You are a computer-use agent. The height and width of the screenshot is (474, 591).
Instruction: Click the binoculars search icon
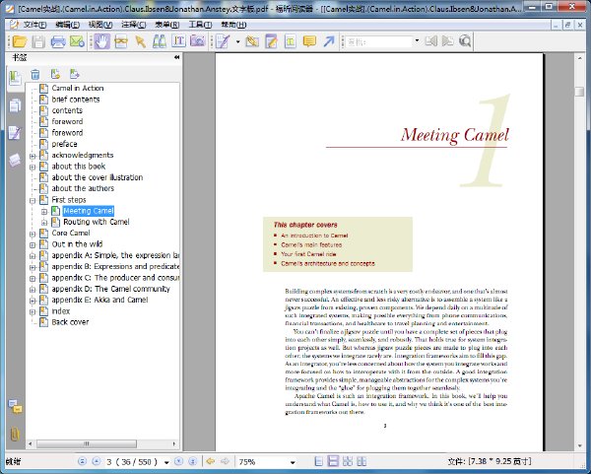tap(160, 41)
